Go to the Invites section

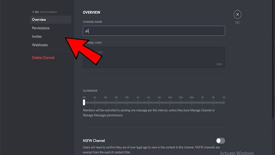pos(37,37)
